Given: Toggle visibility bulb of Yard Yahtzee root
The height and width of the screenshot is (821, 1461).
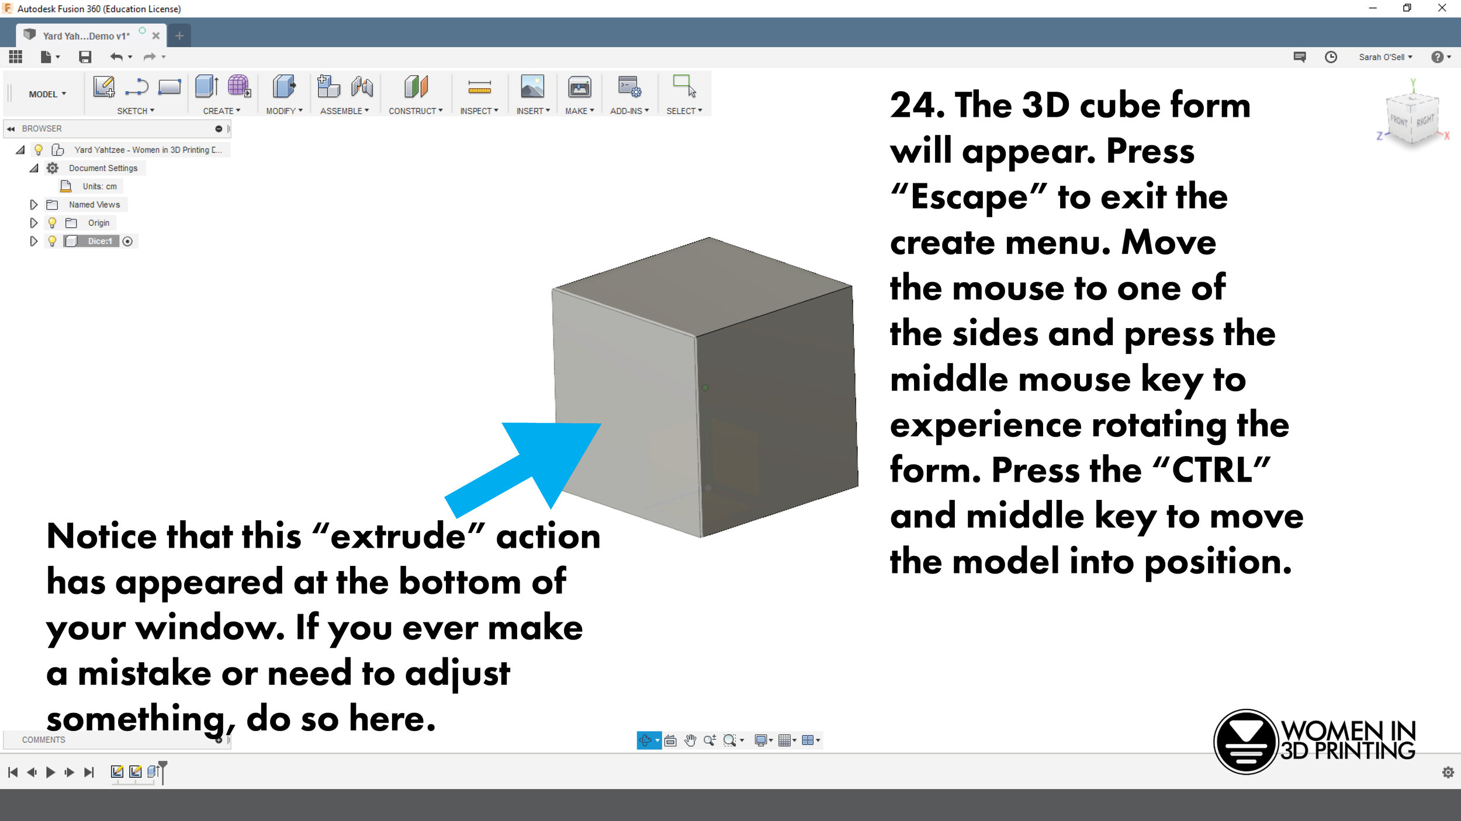Looking at the screenshot, I should [39, 150].
